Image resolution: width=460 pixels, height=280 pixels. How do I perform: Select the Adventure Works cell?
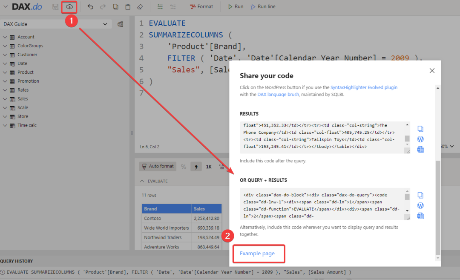[x=167, y=247]
